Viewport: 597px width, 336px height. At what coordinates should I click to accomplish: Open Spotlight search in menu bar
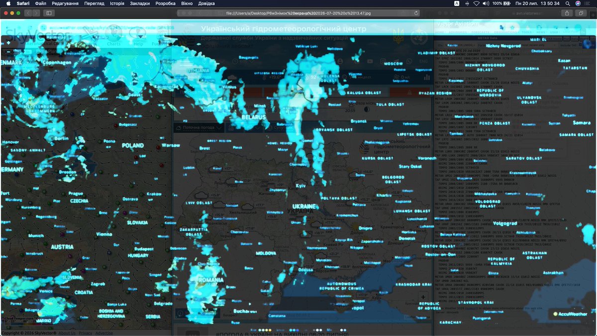tap(569, 3)
